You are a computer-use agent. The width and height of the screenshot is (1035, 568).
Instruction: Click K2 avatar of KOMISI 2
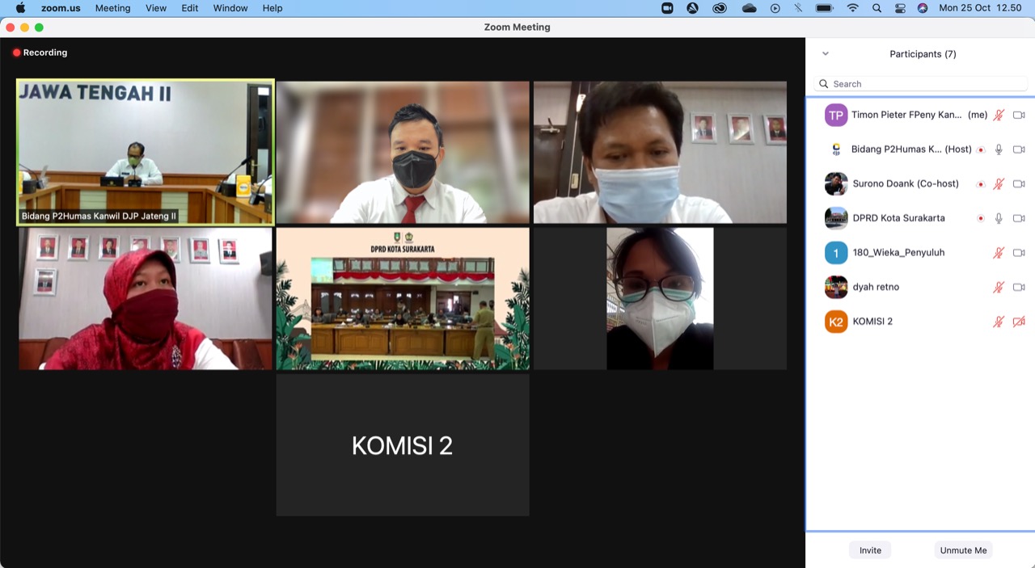836,322
